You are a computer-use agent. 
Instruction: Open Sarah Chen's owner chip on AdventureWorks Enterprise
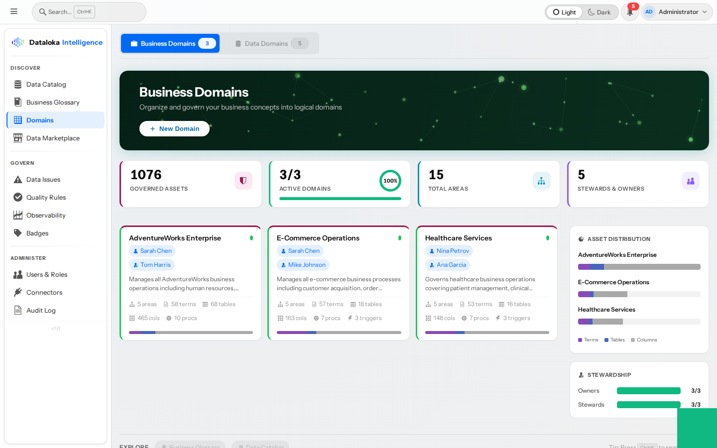[x=152, y=251]
